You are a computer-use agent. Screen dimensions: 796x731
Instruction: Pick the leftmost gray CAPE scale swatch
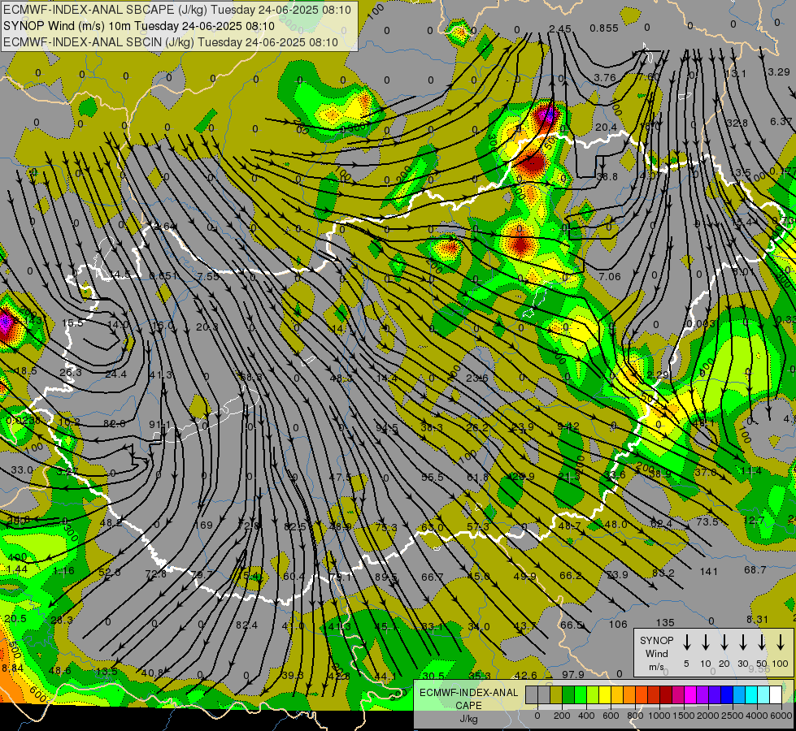(531, 694)
